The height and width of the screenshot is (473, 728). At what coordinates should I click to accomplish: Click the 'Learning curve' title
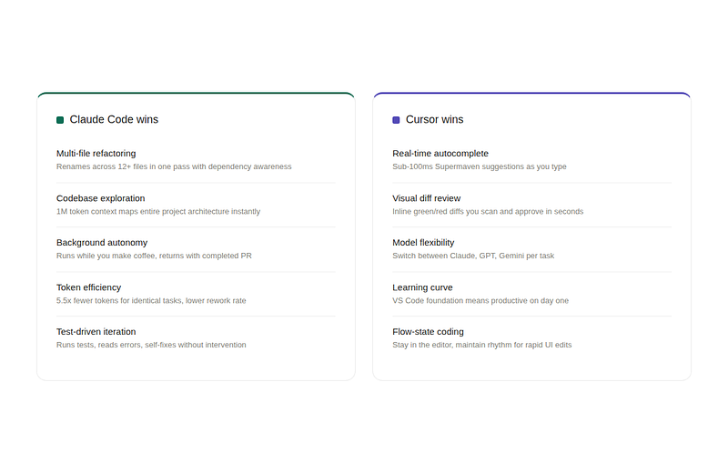click(x=422, y=287)
